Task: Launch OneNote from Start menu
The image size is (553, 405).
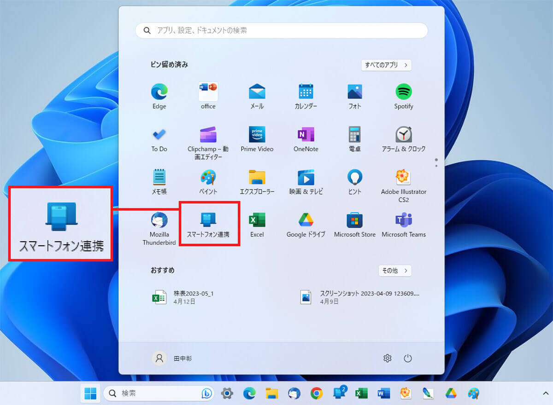Action: (x=306, y=139)
